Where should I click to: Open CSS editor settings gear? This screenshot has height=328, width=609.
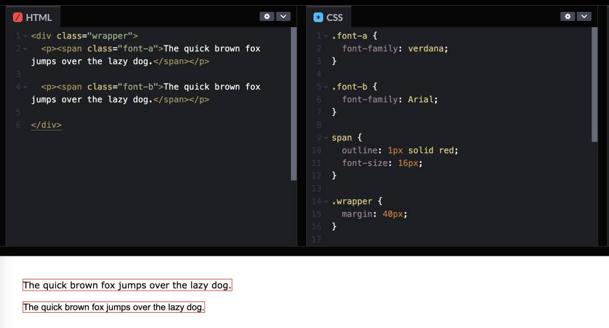[567, 16]
